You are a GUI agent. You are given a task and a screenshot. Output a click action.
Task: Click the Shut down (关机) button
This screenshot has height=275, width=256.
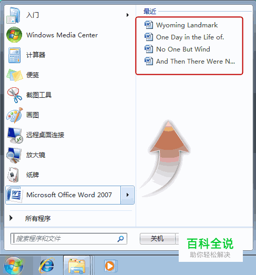coord(157,239)
